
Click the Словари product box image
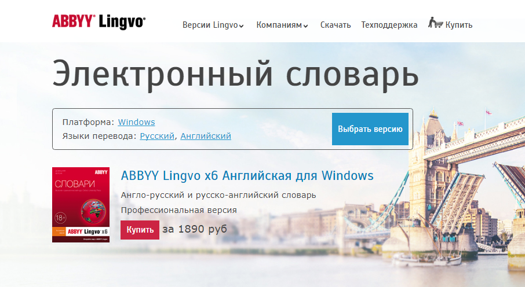click(81, 205)
